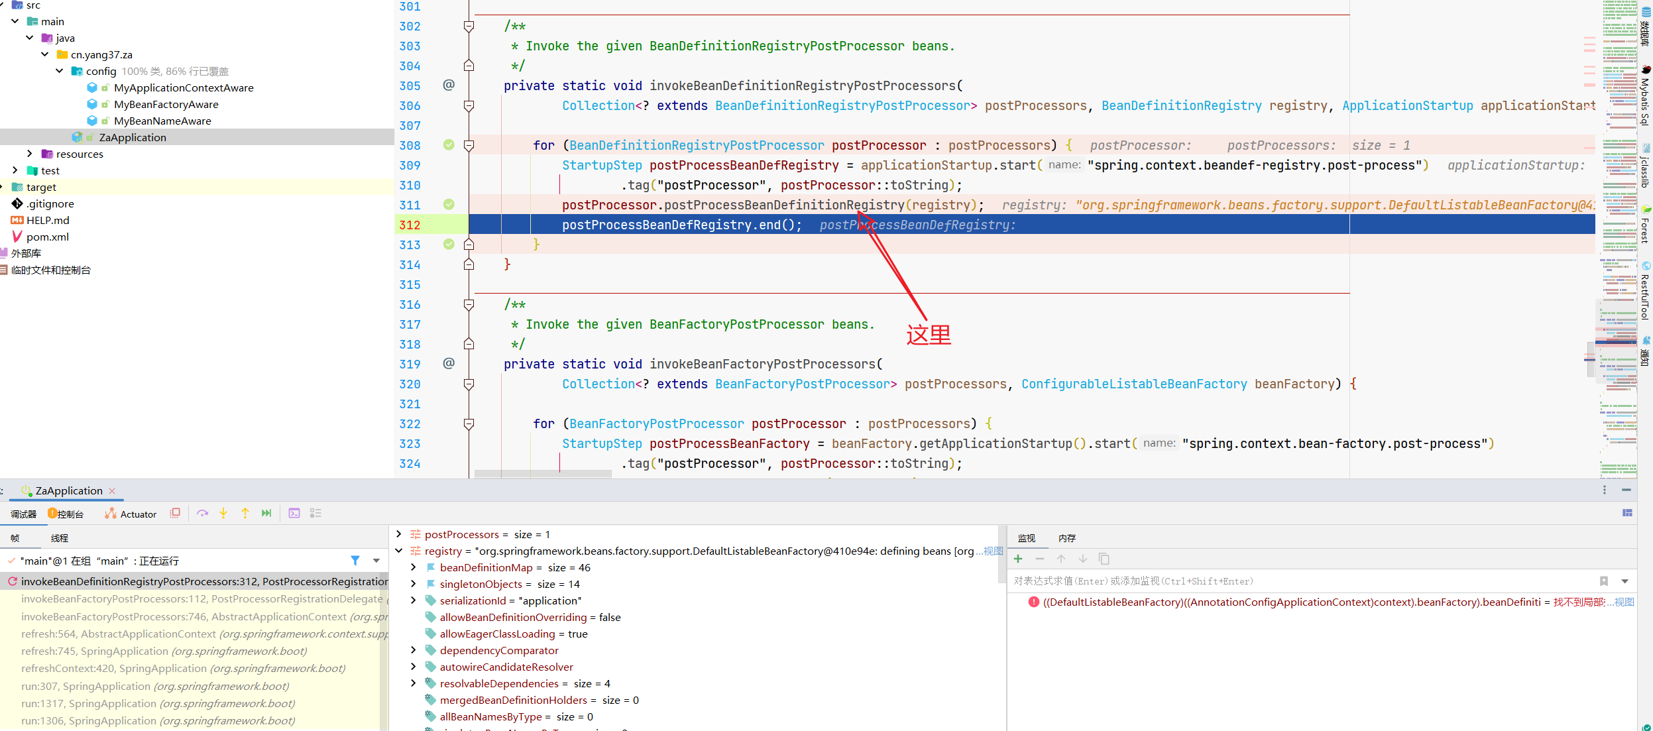The width and height of the screenshot is (1653, 731).
Task: Collapse the javadoc fold at line 302
Action: point(469,27)
